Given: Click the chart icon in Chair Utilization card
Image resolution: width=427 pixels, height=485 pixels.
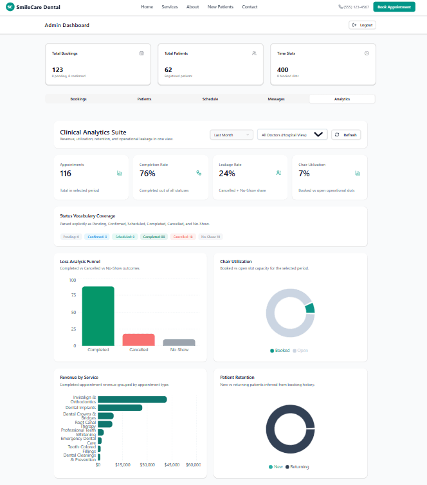Looking at the screenshot, I should point(358,173).
